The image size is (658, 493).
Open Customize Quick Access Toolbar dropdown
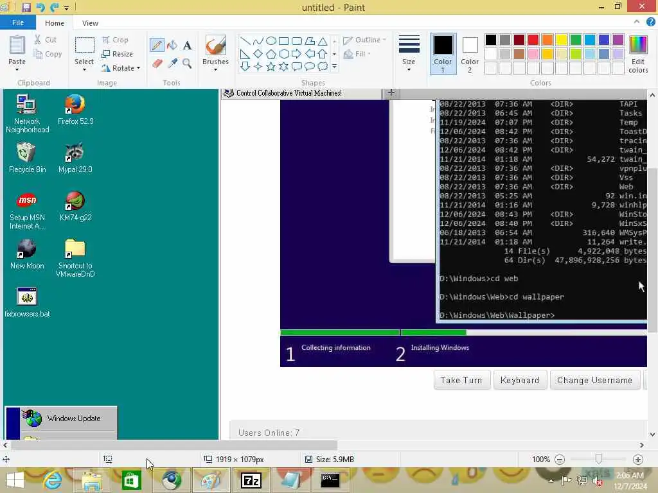coord(67,8)
